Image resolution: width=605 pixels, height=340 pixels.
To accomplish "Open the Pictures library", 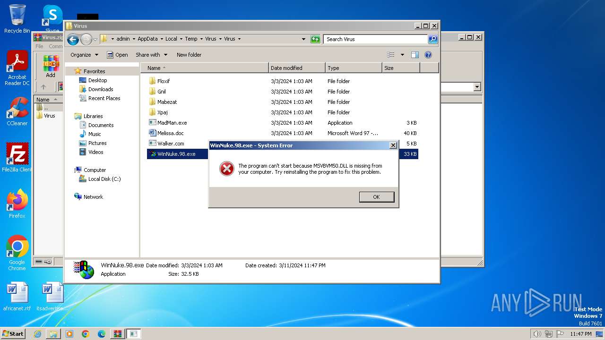I will coord(97,143).
